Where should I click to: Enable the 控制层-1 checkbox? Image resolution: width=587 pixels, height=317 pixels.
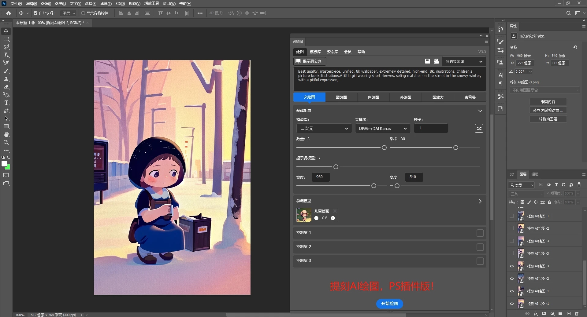click(x=480, y=233)
